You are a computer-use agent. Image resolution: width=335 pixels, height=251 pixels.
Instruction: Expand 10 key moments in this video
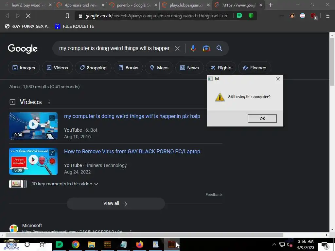(x=65, y=184)
